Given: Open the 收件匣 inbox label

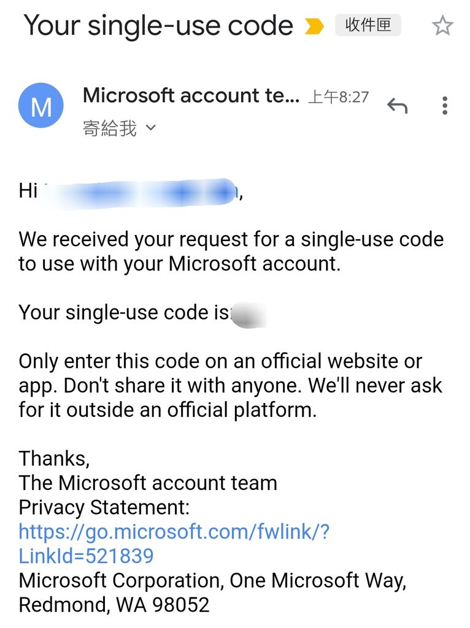Looking at the screenshot, I should (368, 25).
